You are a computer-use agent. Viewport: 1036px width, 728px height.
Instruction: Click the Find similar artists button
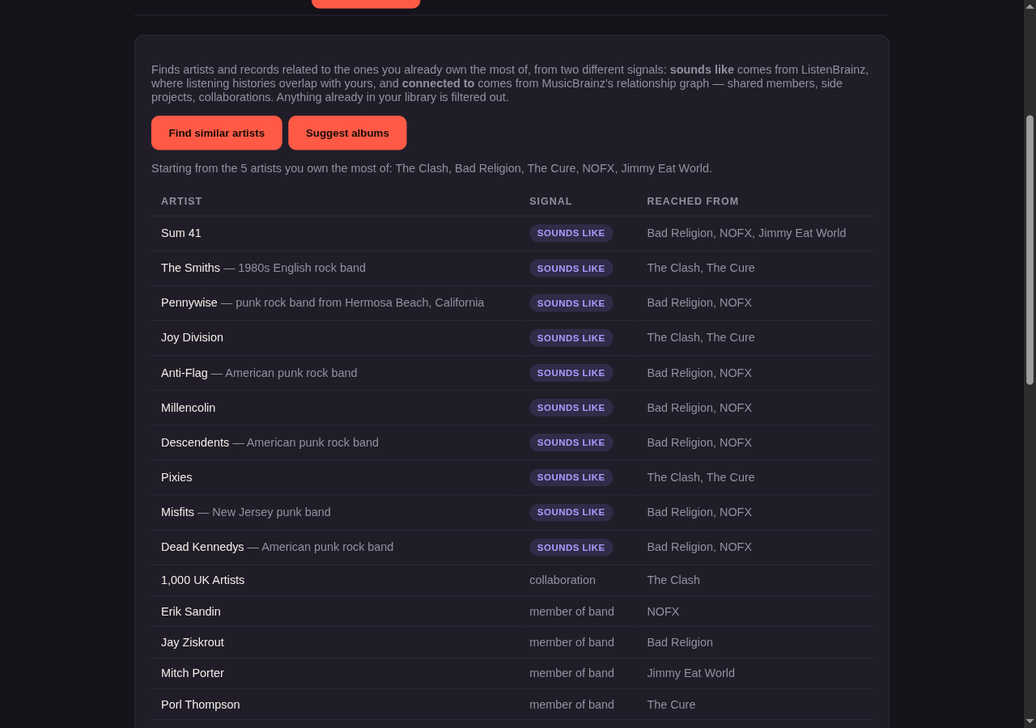pyautogui.click(x=217, y=133)
